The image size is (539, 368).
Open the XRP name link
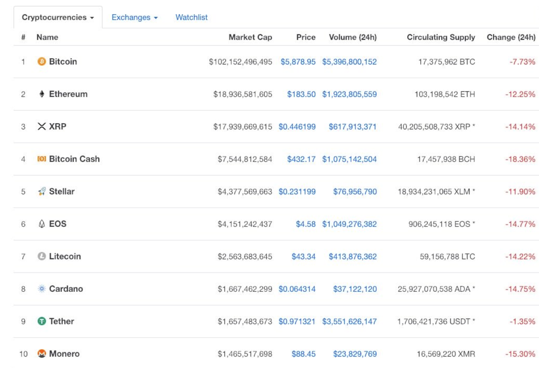click(x=58, y=126)
